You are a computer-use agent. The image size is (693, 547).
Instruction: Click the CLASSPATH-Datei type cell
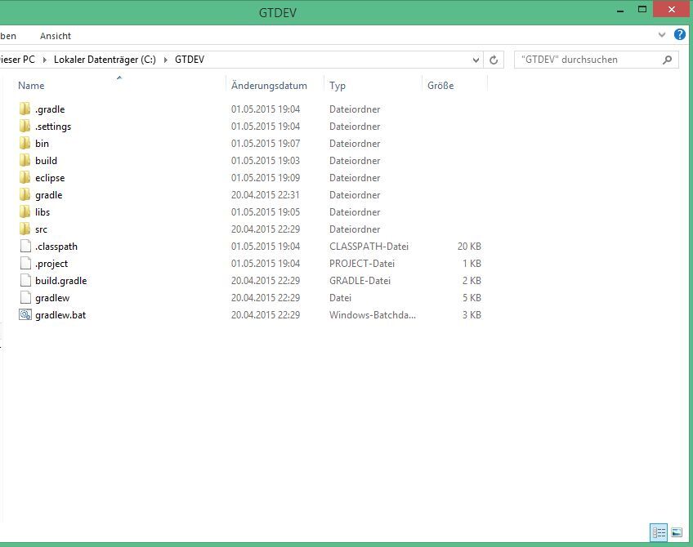[x=369, y=247]
